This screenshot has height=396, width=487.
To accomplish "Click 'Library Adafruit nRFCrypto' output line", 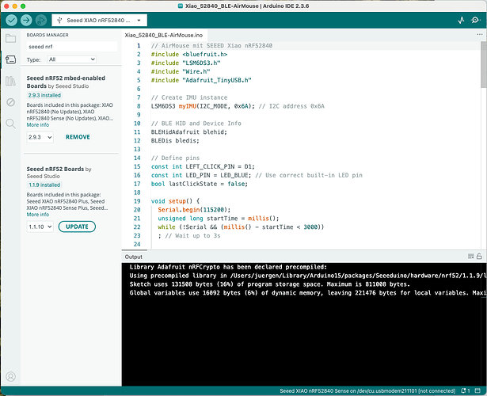I will click(228, 267).
